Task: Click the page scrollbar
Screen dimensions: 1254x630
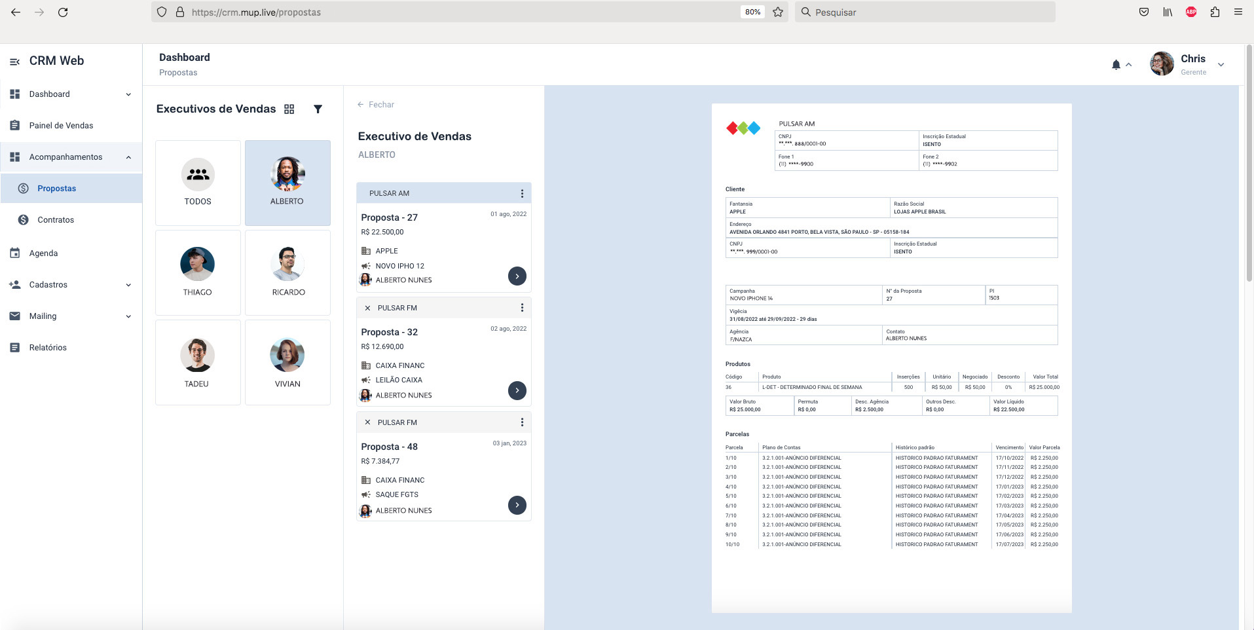Action: tap(1249, 164)
